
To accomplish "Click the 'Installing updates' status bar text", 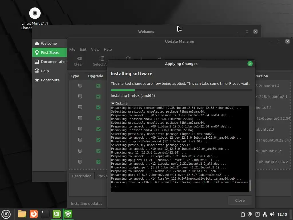I will click(x=86, y=204).
